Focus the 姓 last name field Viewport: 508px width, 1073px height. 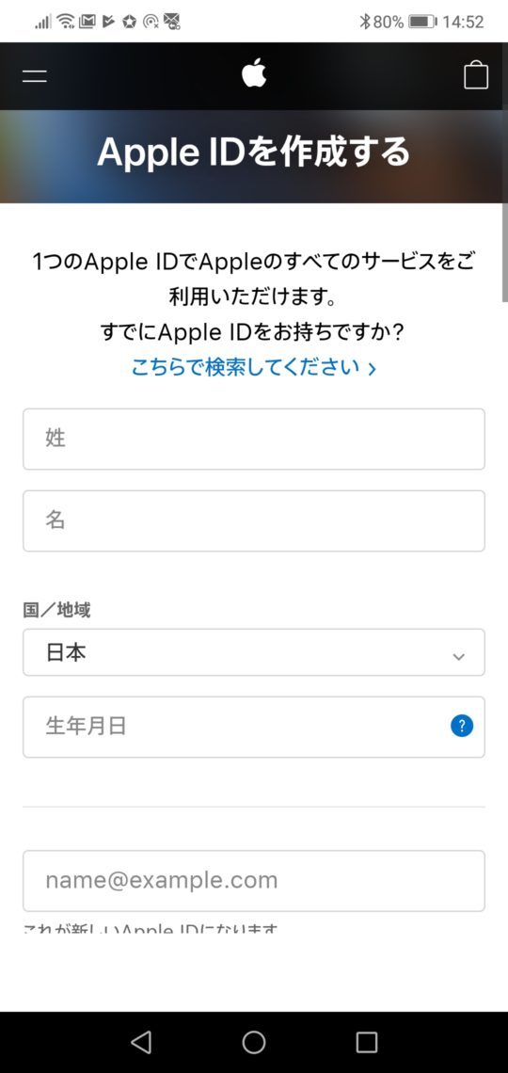tap(254, 439)
